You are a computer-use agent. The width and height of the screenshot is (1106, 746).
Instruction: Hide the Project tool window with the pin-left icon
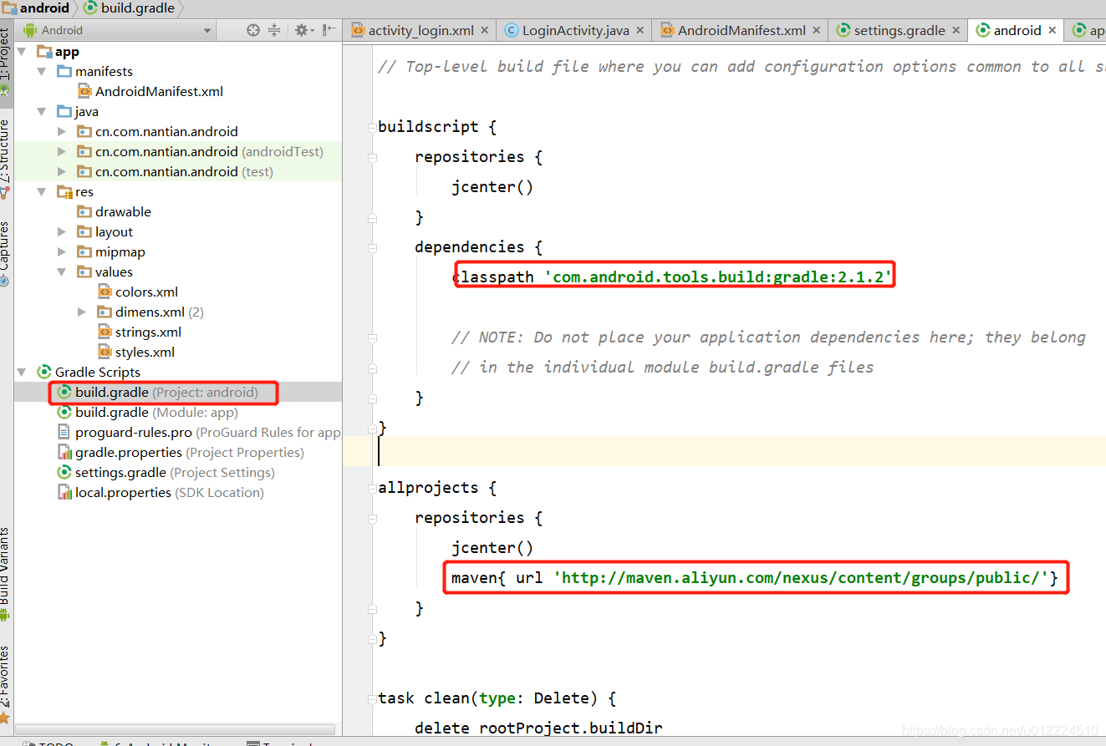tap(329, 30)
